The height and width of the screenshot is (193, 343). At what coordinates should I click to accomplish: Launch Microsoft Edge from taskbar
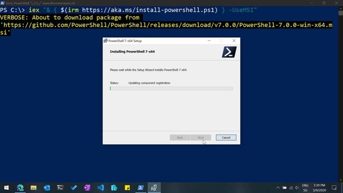tap(20, 188)
